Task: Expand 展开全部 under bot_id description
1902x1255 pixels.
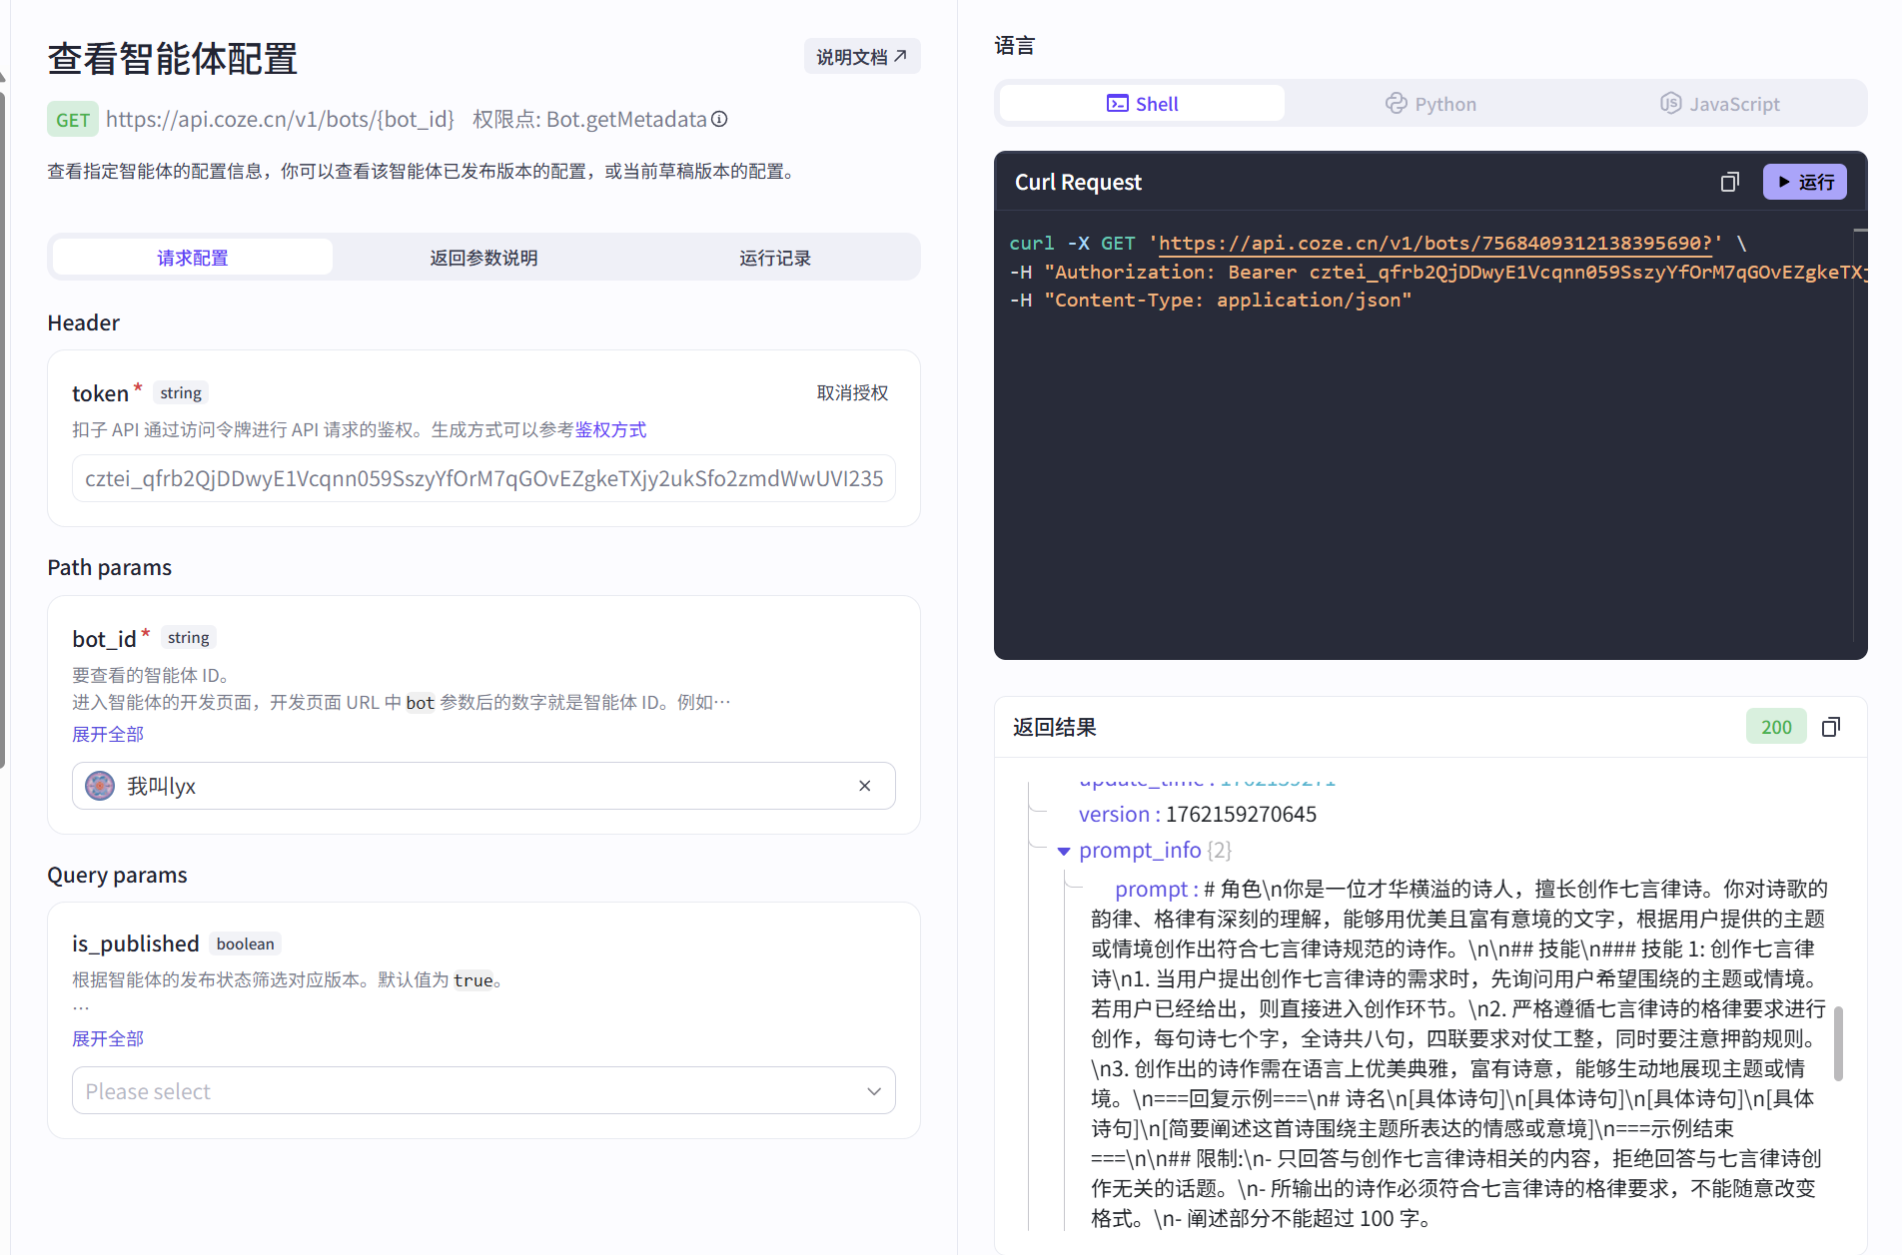Action: pos(107,733)
